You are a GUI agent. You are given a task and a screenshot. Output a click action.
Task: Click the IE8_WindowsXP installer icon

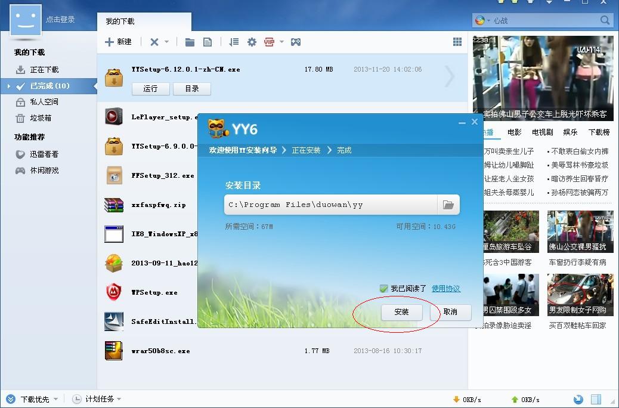(x=114, y=234)
